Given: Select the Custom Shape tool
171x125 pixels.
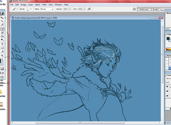Looking at the screenshot, I should [x=2, y=48].
